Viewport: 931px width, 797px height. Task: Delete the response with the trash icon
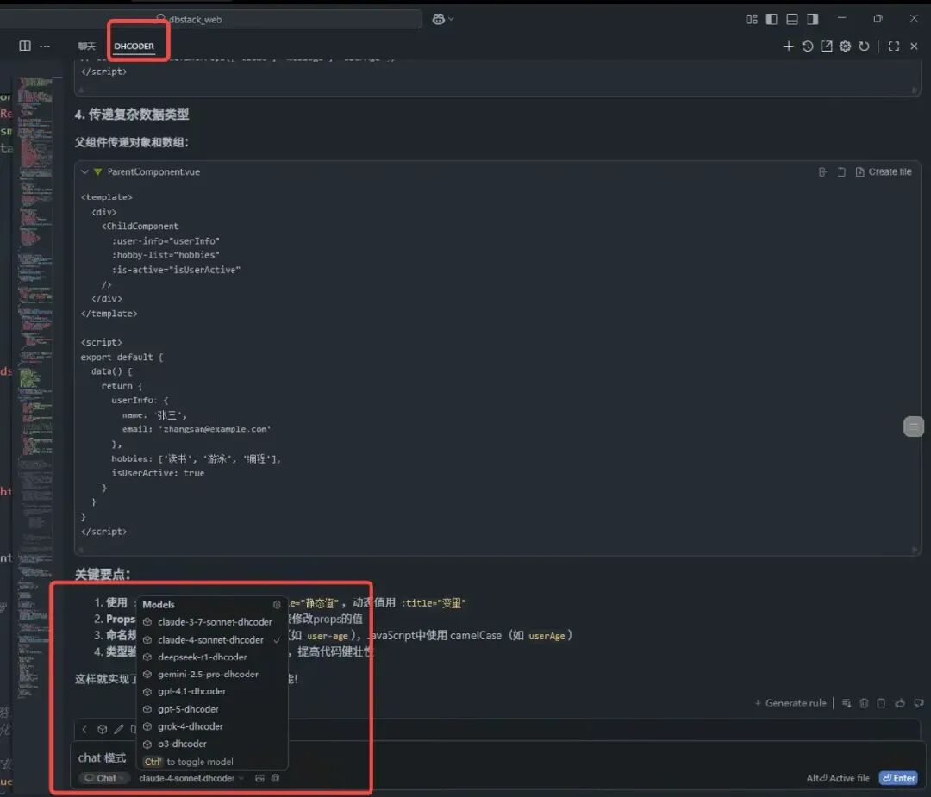click(864, 703)
